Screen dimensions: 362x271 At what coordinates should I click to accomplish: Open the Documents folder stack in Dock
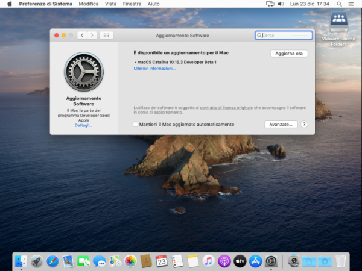pos(309,261)
